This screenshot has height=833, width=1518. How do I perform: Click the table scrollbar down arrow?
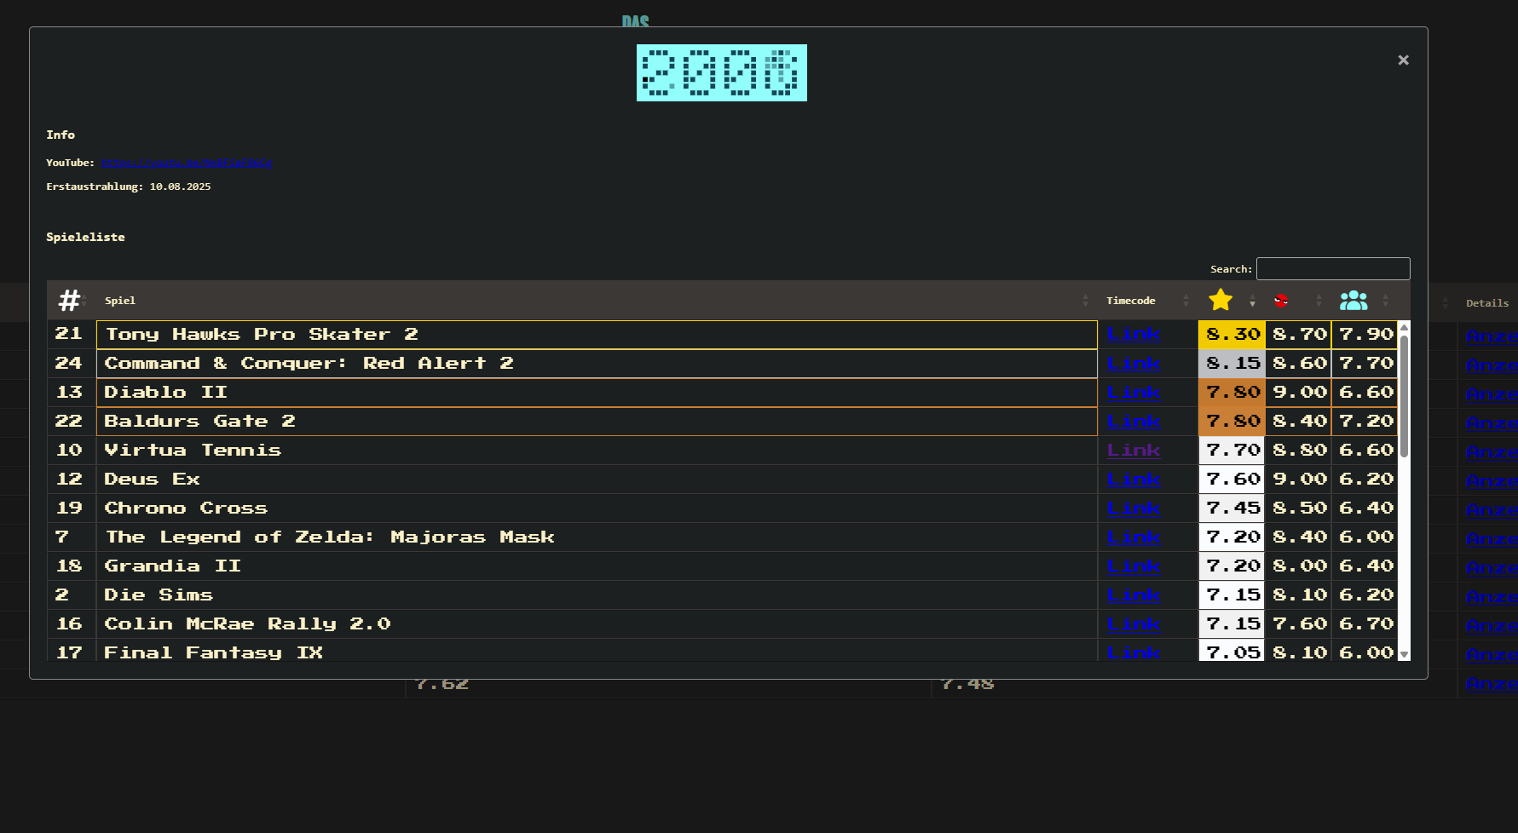click(x=1404, y=654)
